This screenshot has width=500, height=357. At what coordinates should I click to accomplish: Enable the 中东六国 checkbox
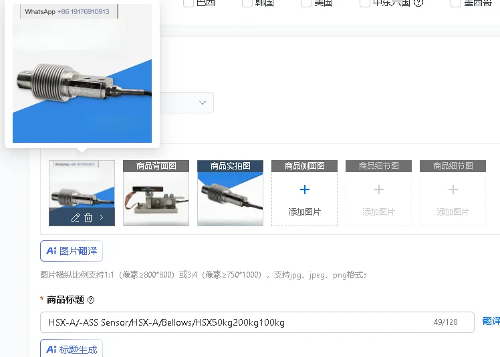365,3
